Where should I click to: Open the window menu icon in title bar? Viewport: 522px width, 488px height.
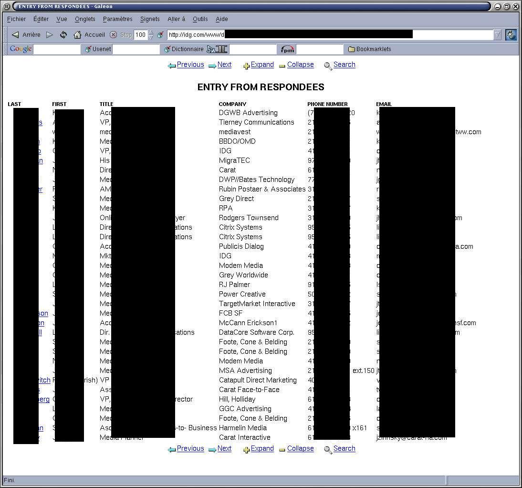point(7,6)
